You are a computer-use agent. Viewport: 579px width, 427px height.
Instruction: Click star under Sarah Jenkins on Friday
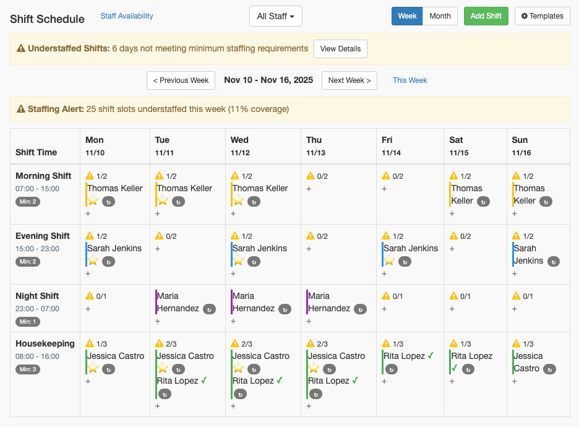389,261
